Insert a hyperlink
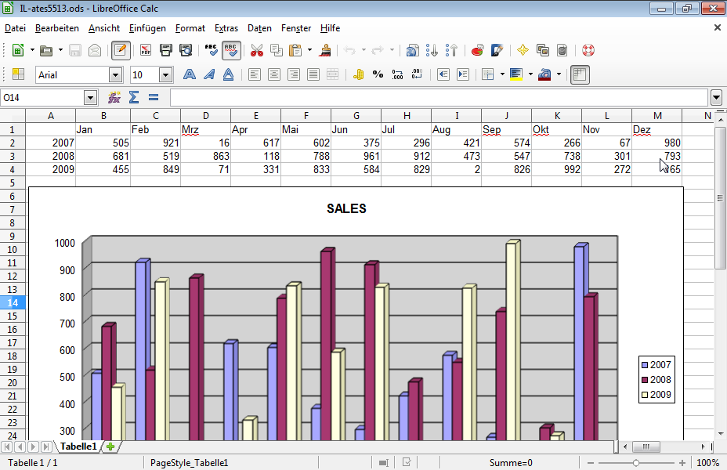The image size is (727, 470). click(412, 50)
